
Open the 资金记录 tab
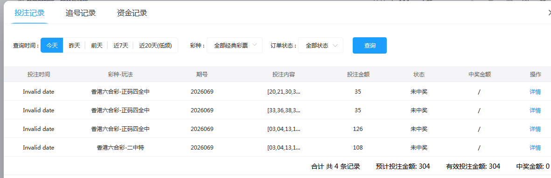(132, 14)
